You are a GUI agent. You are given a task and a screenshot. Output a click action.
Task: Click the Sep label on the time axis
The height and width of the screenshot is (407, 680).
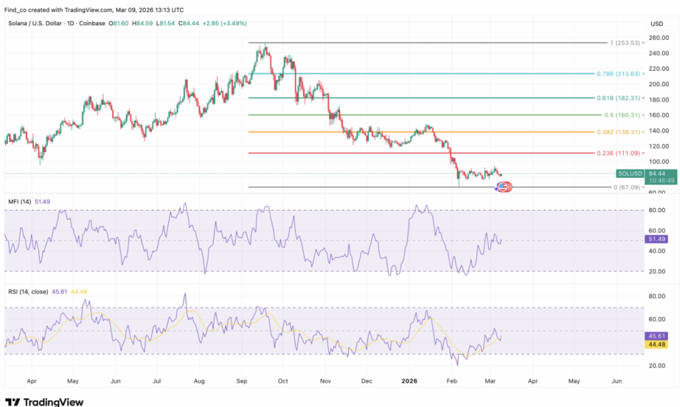click(x=242, y=382)
